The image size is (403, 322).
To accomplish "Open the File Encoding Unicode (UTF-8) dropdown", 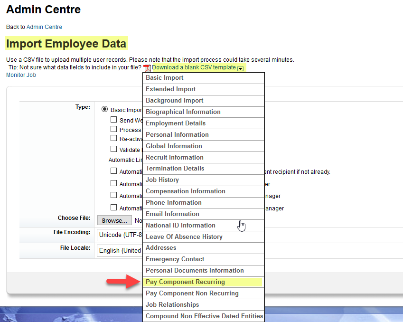I will tap(120, 235).
